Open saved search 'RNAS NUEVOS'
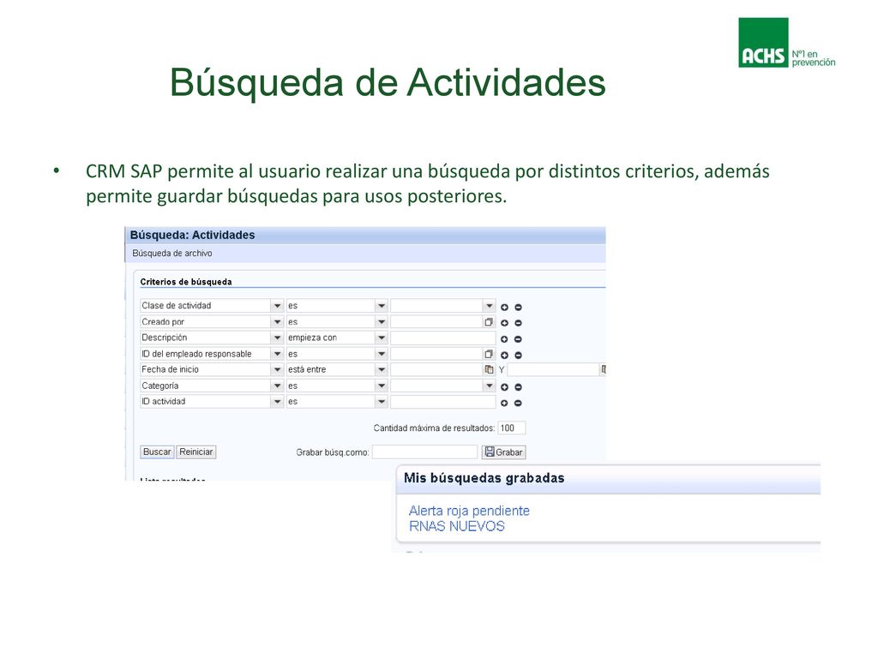The width and height of the screenshot is (878, 658). [456, 526]
